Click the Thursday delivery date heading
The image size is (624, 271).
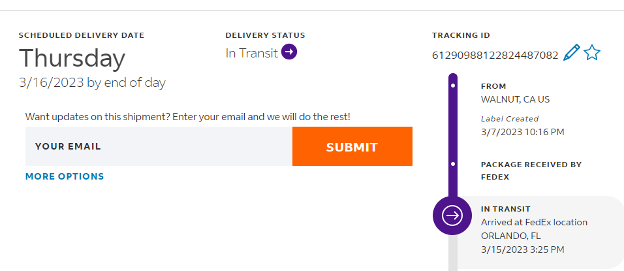coord(72,59)
